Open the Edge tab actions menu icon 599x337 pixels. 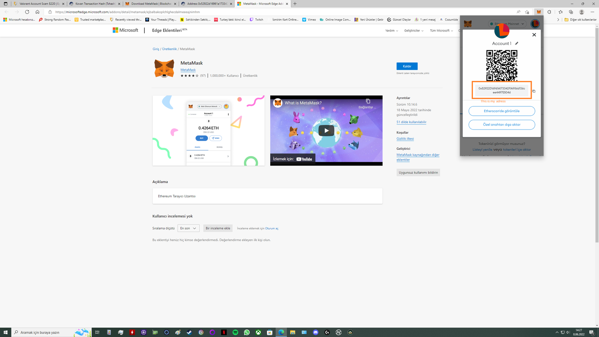(x=5, y=4)
